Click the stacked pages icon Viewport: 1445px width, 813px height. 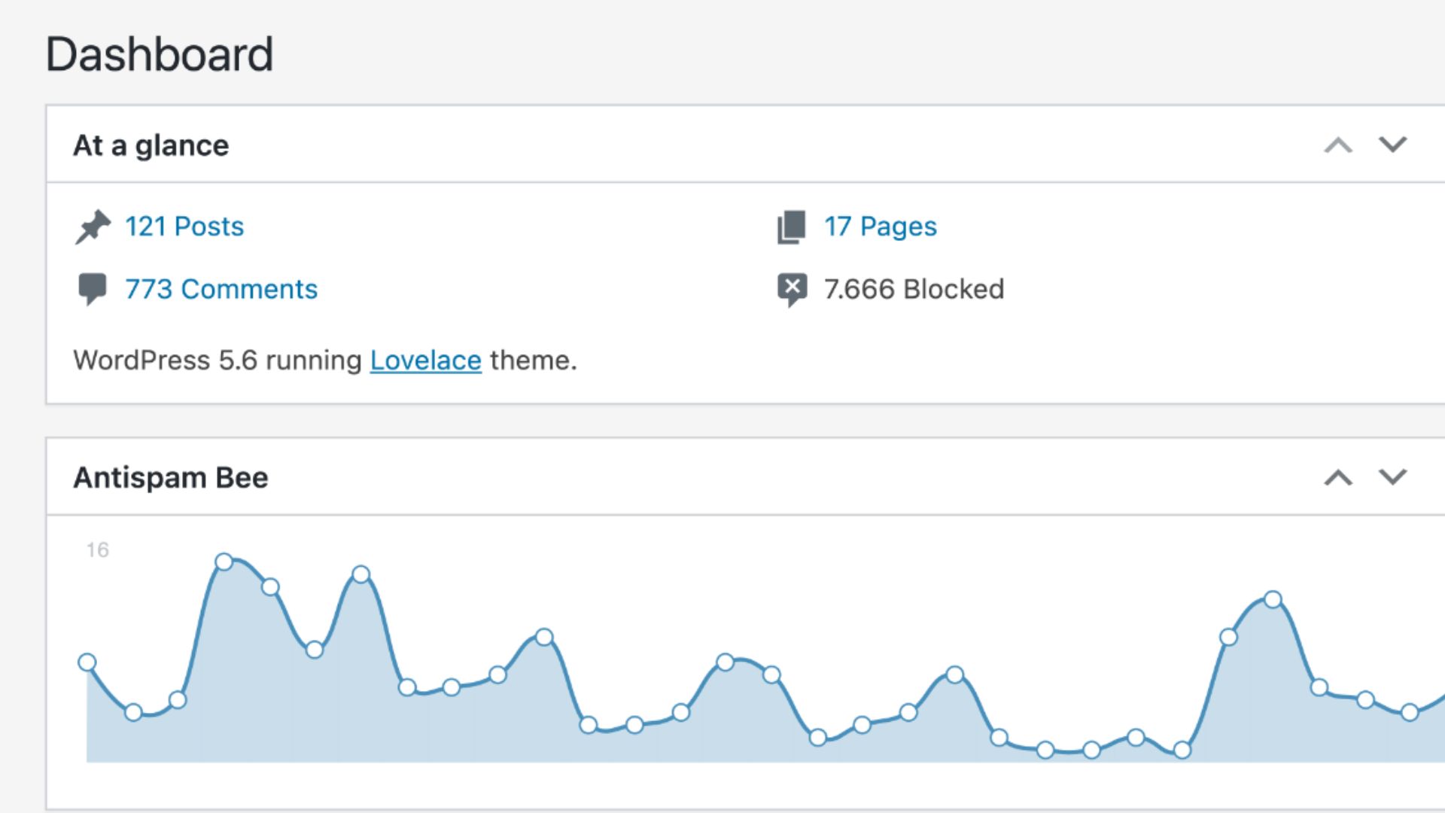(x=791, y=227)
